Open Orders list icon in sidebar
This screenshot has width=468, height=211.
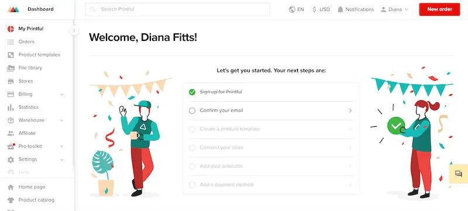pyautogui.click(x=11, y=41)
